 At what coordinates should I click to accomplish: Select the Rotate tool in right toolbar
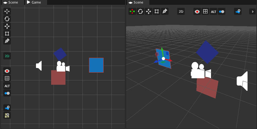click(140, 11)
